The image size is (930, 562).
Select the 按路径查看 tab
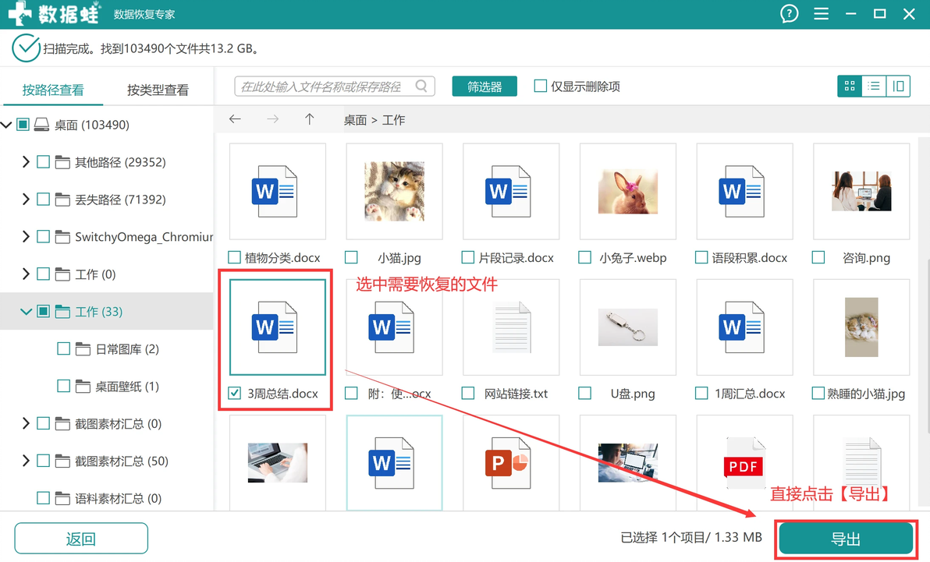[53, 90]
